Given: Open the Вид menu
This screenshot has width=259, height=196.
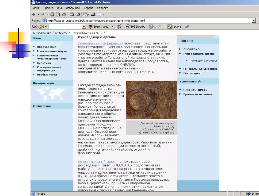Looking at the screenshot, I should [x=59, y=8].
